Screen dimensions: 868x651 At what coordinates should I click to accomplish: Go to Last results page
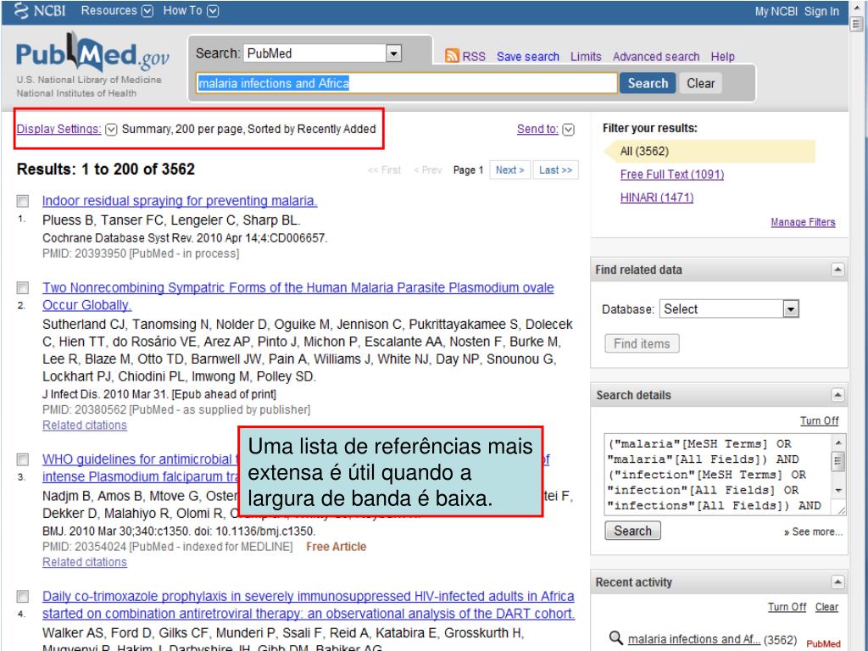[x=555, y=170]
